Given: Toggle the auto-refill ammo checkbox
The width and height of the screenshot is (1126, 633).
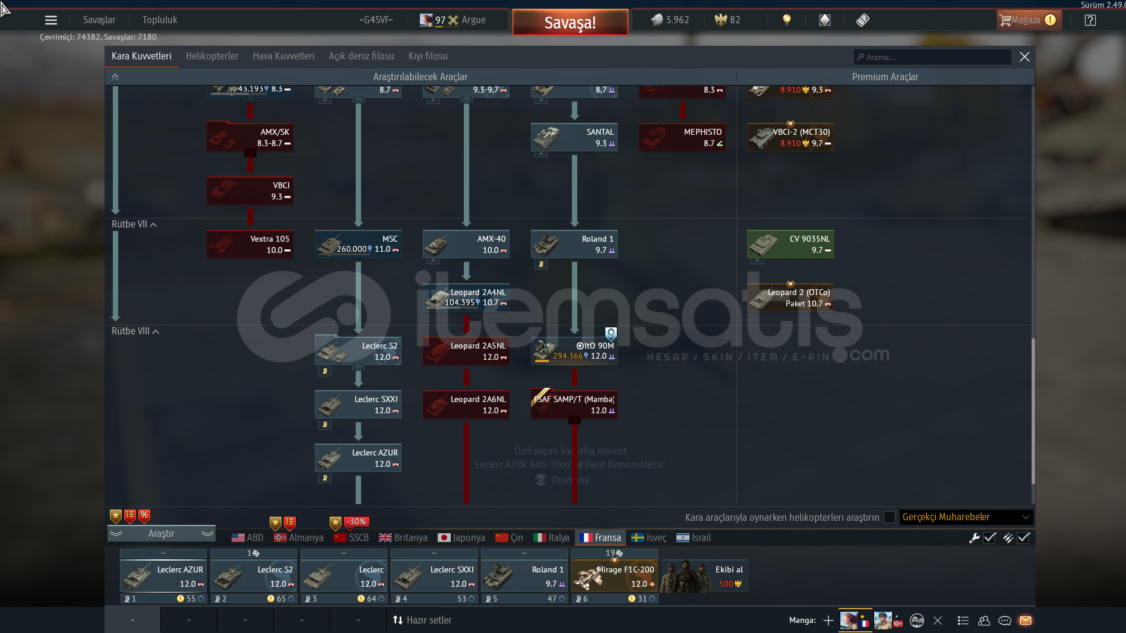Looking at the screenshot, I should point(1023,538).
